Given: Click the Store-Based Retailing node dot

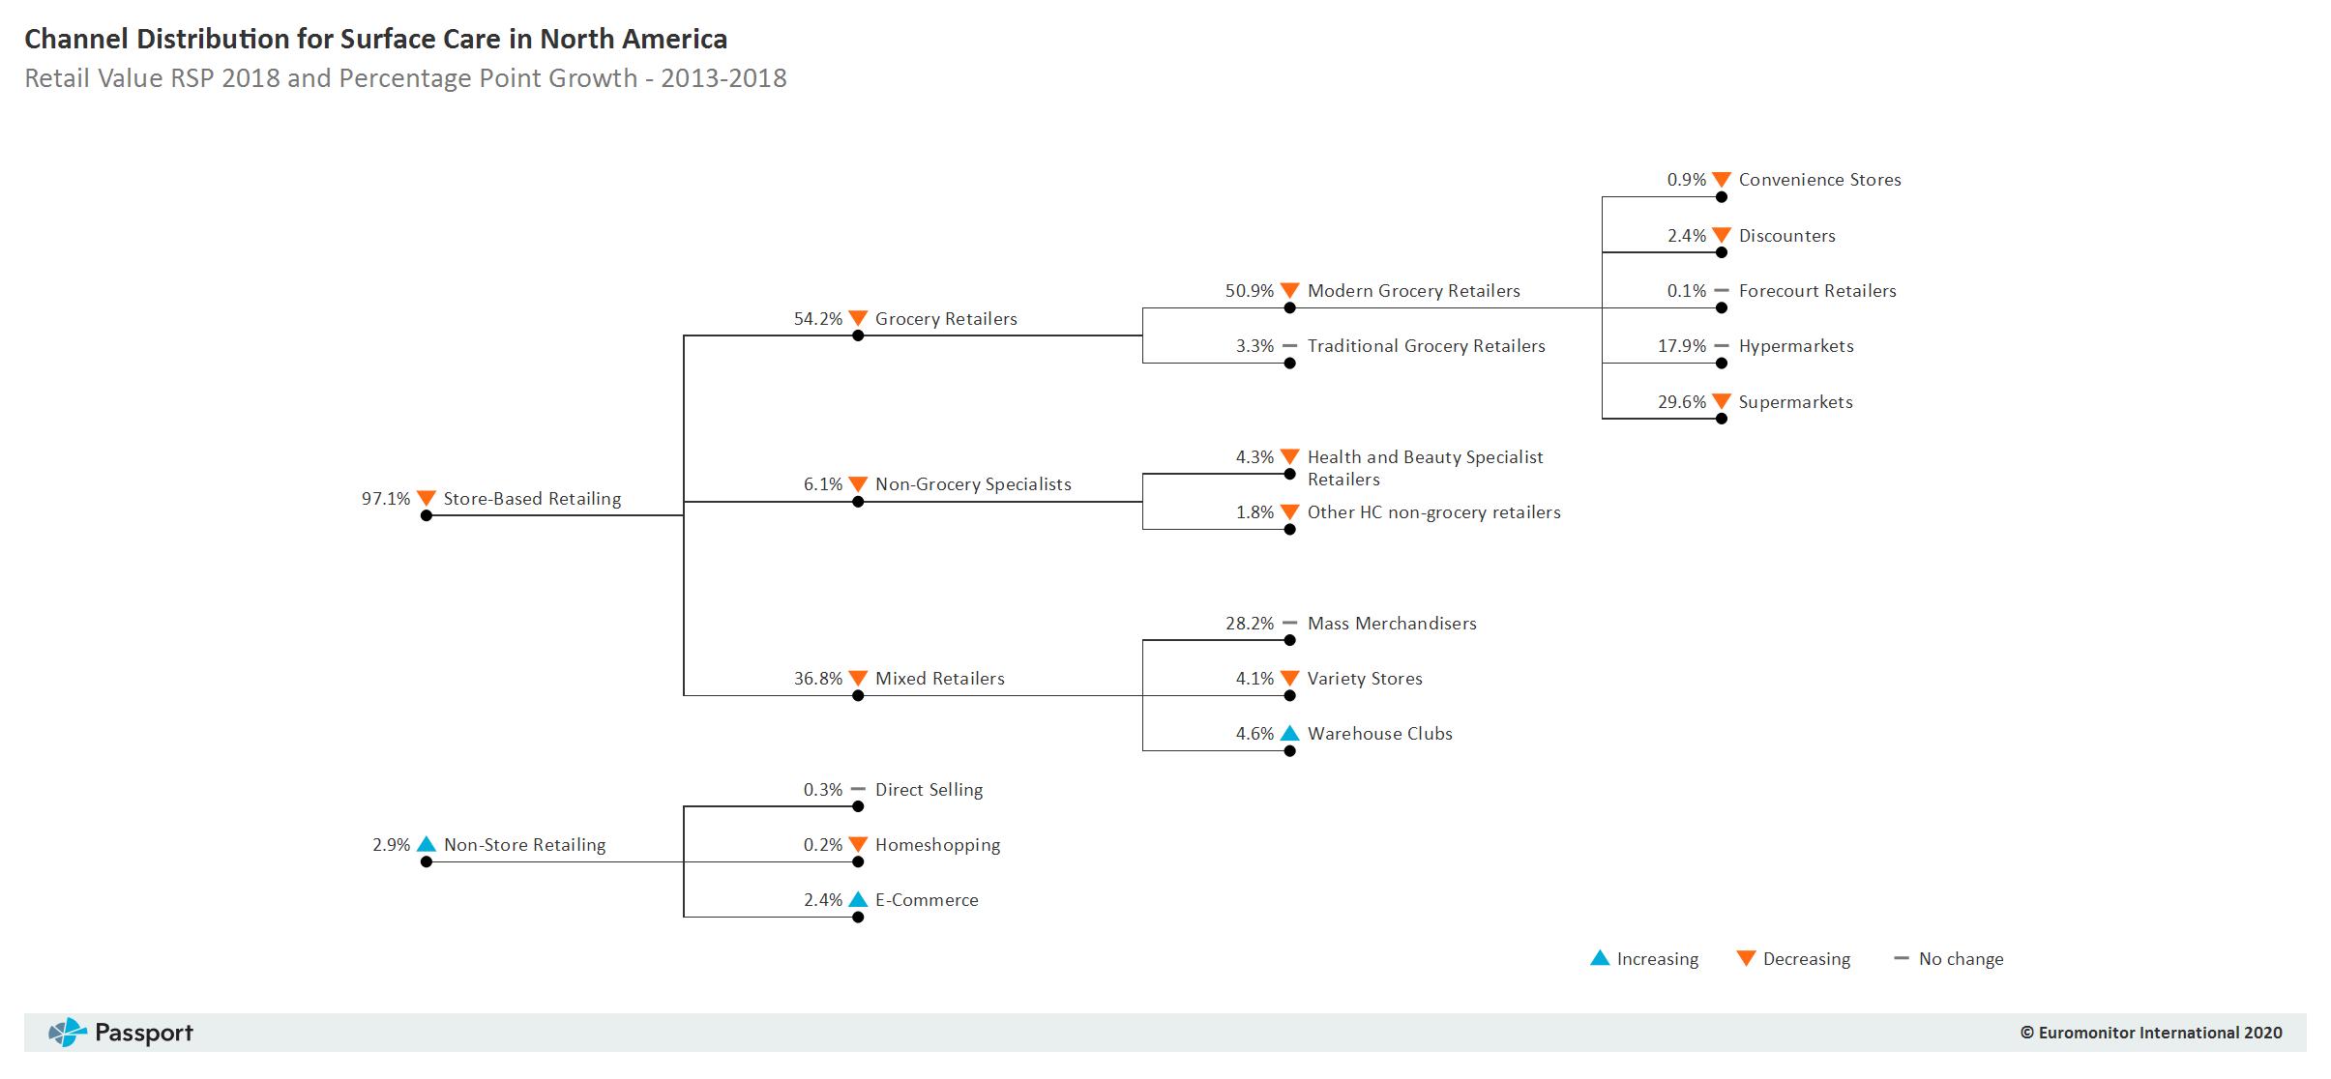Looking at the screenshot, I should 427,516.
